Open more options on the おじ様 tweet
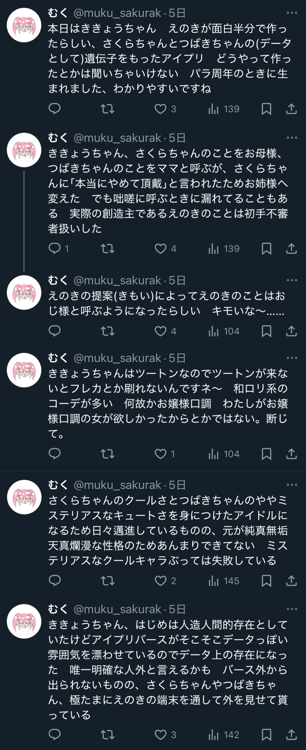The image size is (306, 750). (292, 280)
